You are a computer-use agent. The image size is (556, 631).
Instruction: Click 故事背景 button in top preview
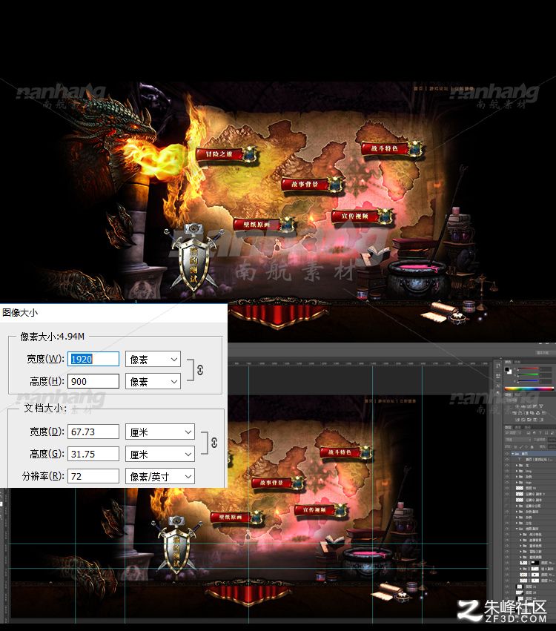(x=312, y=185)
